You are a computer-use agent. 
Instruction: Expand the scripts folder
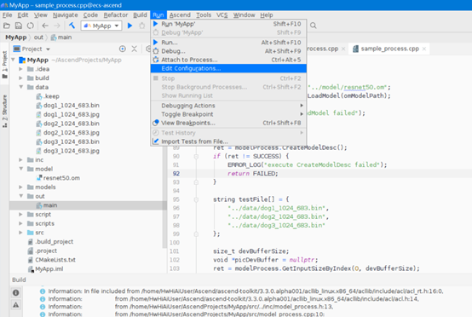20,223
